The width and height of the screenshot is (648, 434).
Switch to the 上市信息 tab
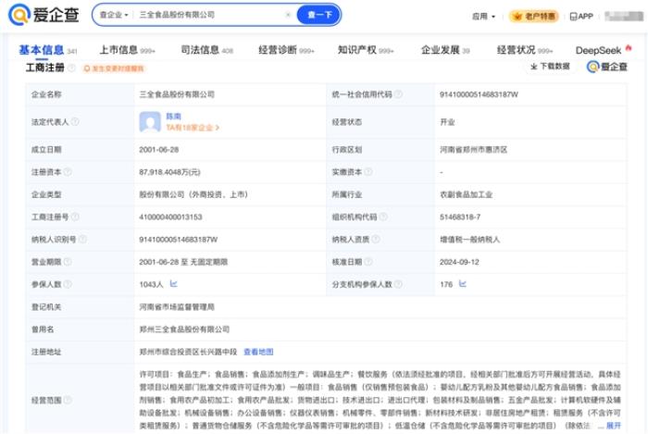point(128,50)
